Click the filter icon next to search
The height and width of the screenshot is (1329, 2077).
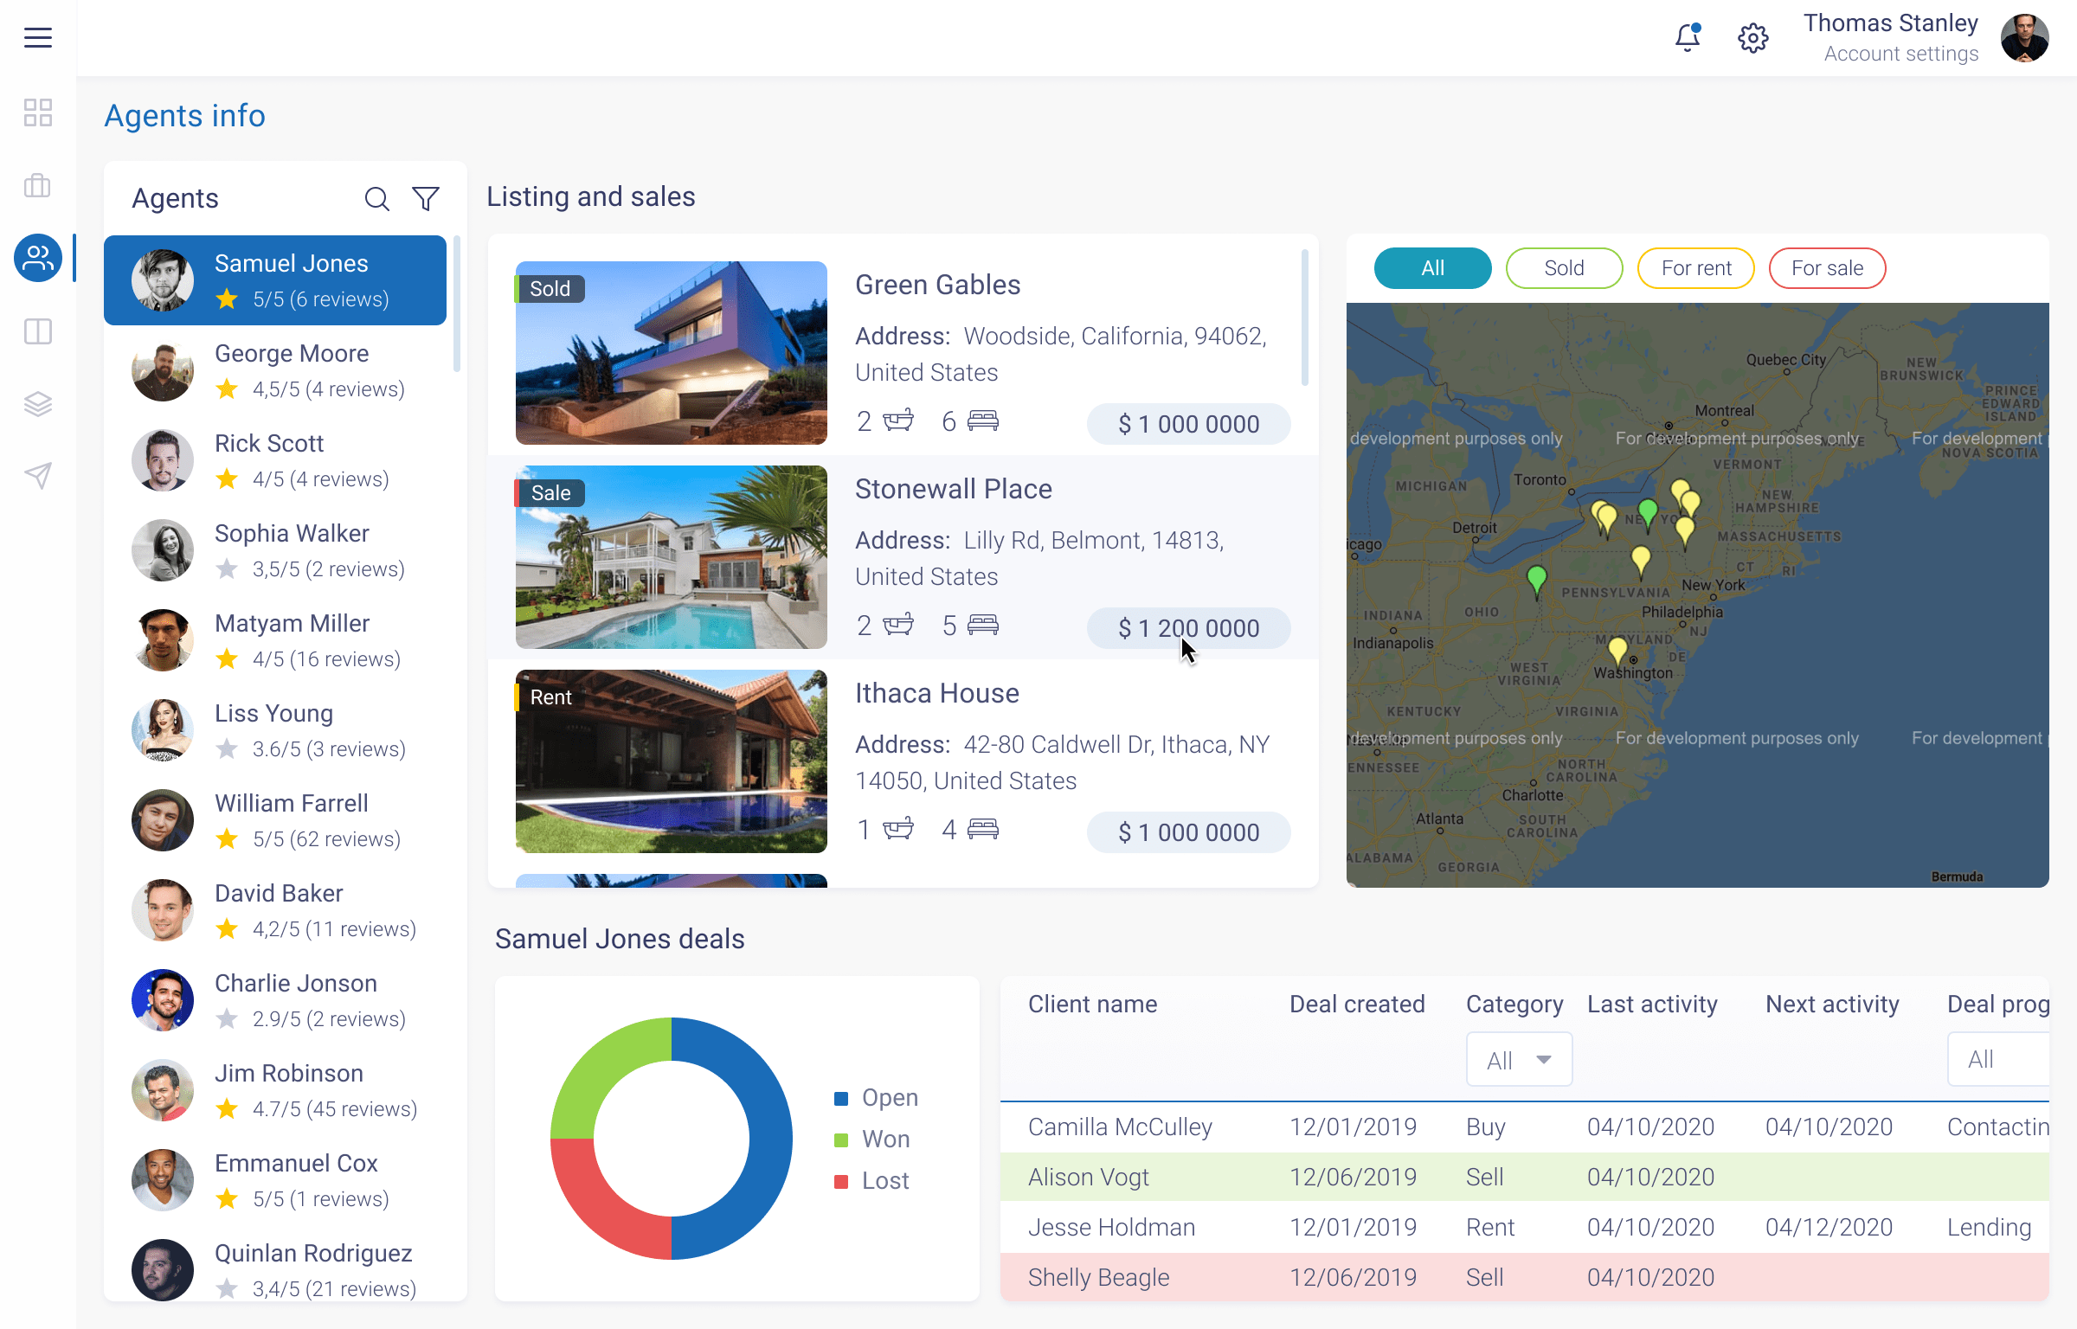tap(426, 196)
